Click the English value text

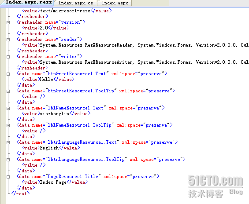[49, 148]
